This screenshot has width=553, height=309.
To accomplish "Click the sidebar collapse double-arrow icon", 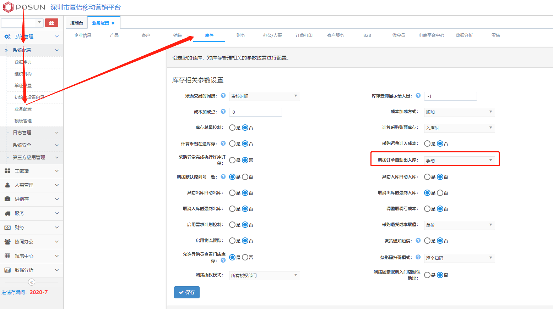I will [x=32, y=282].
